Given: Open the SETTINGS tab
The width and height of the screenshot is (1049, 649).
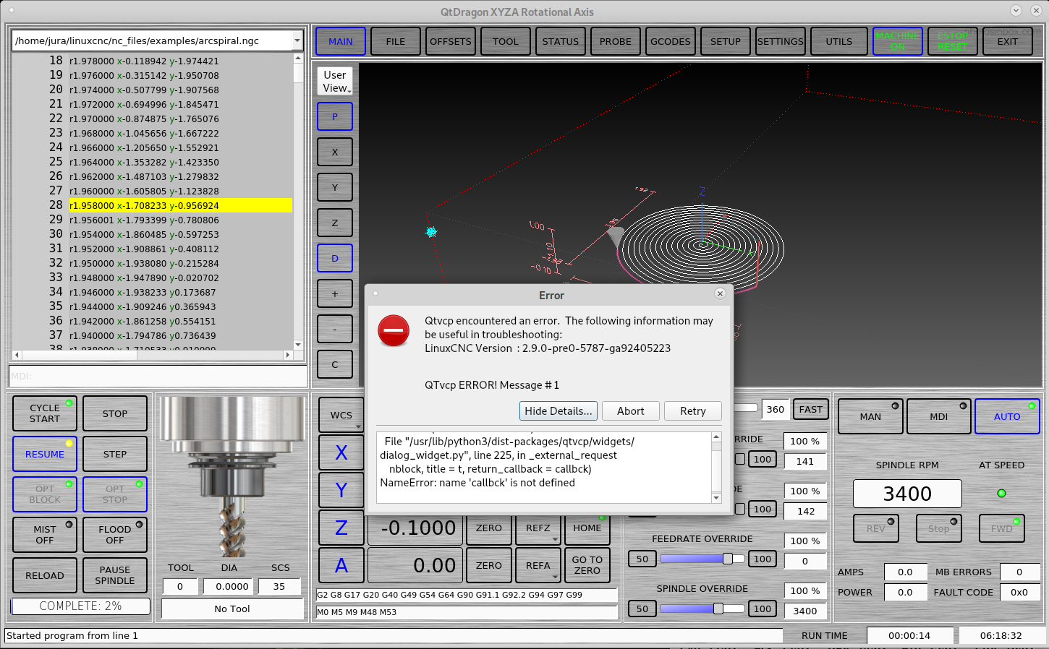Looking at the screenshot, I should tap(781, 41).
